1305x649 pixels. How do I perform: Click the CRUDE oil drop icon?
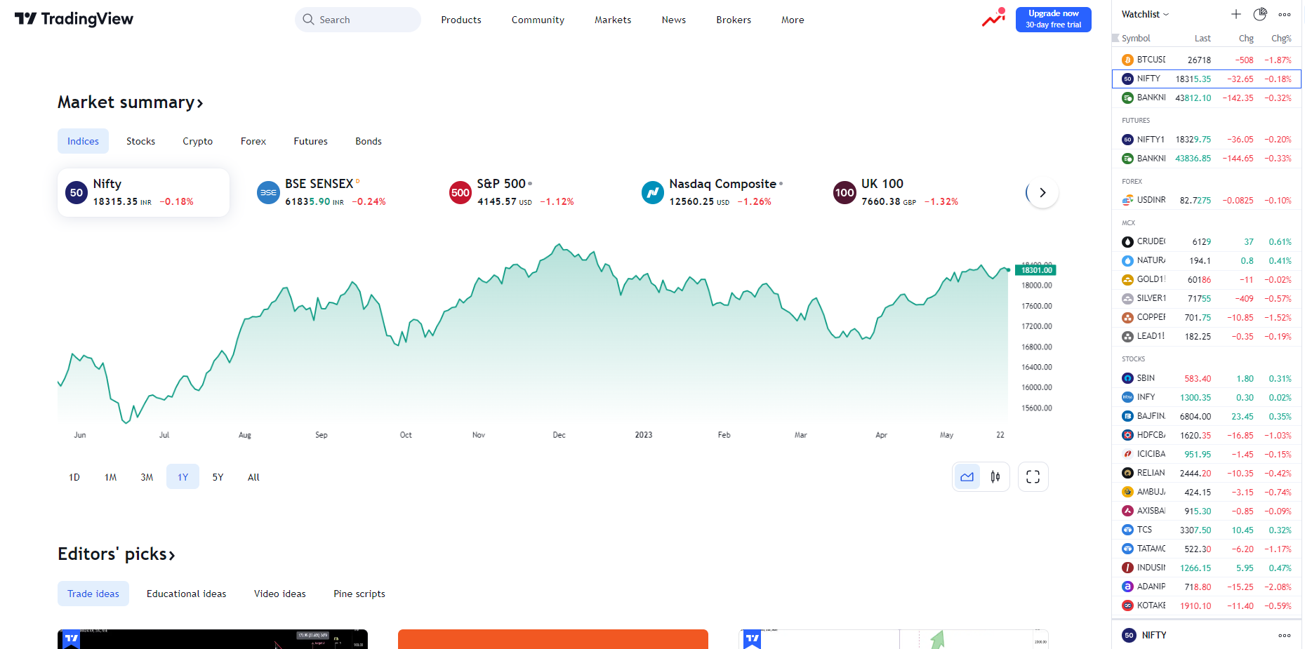[x=1127, y=242]
